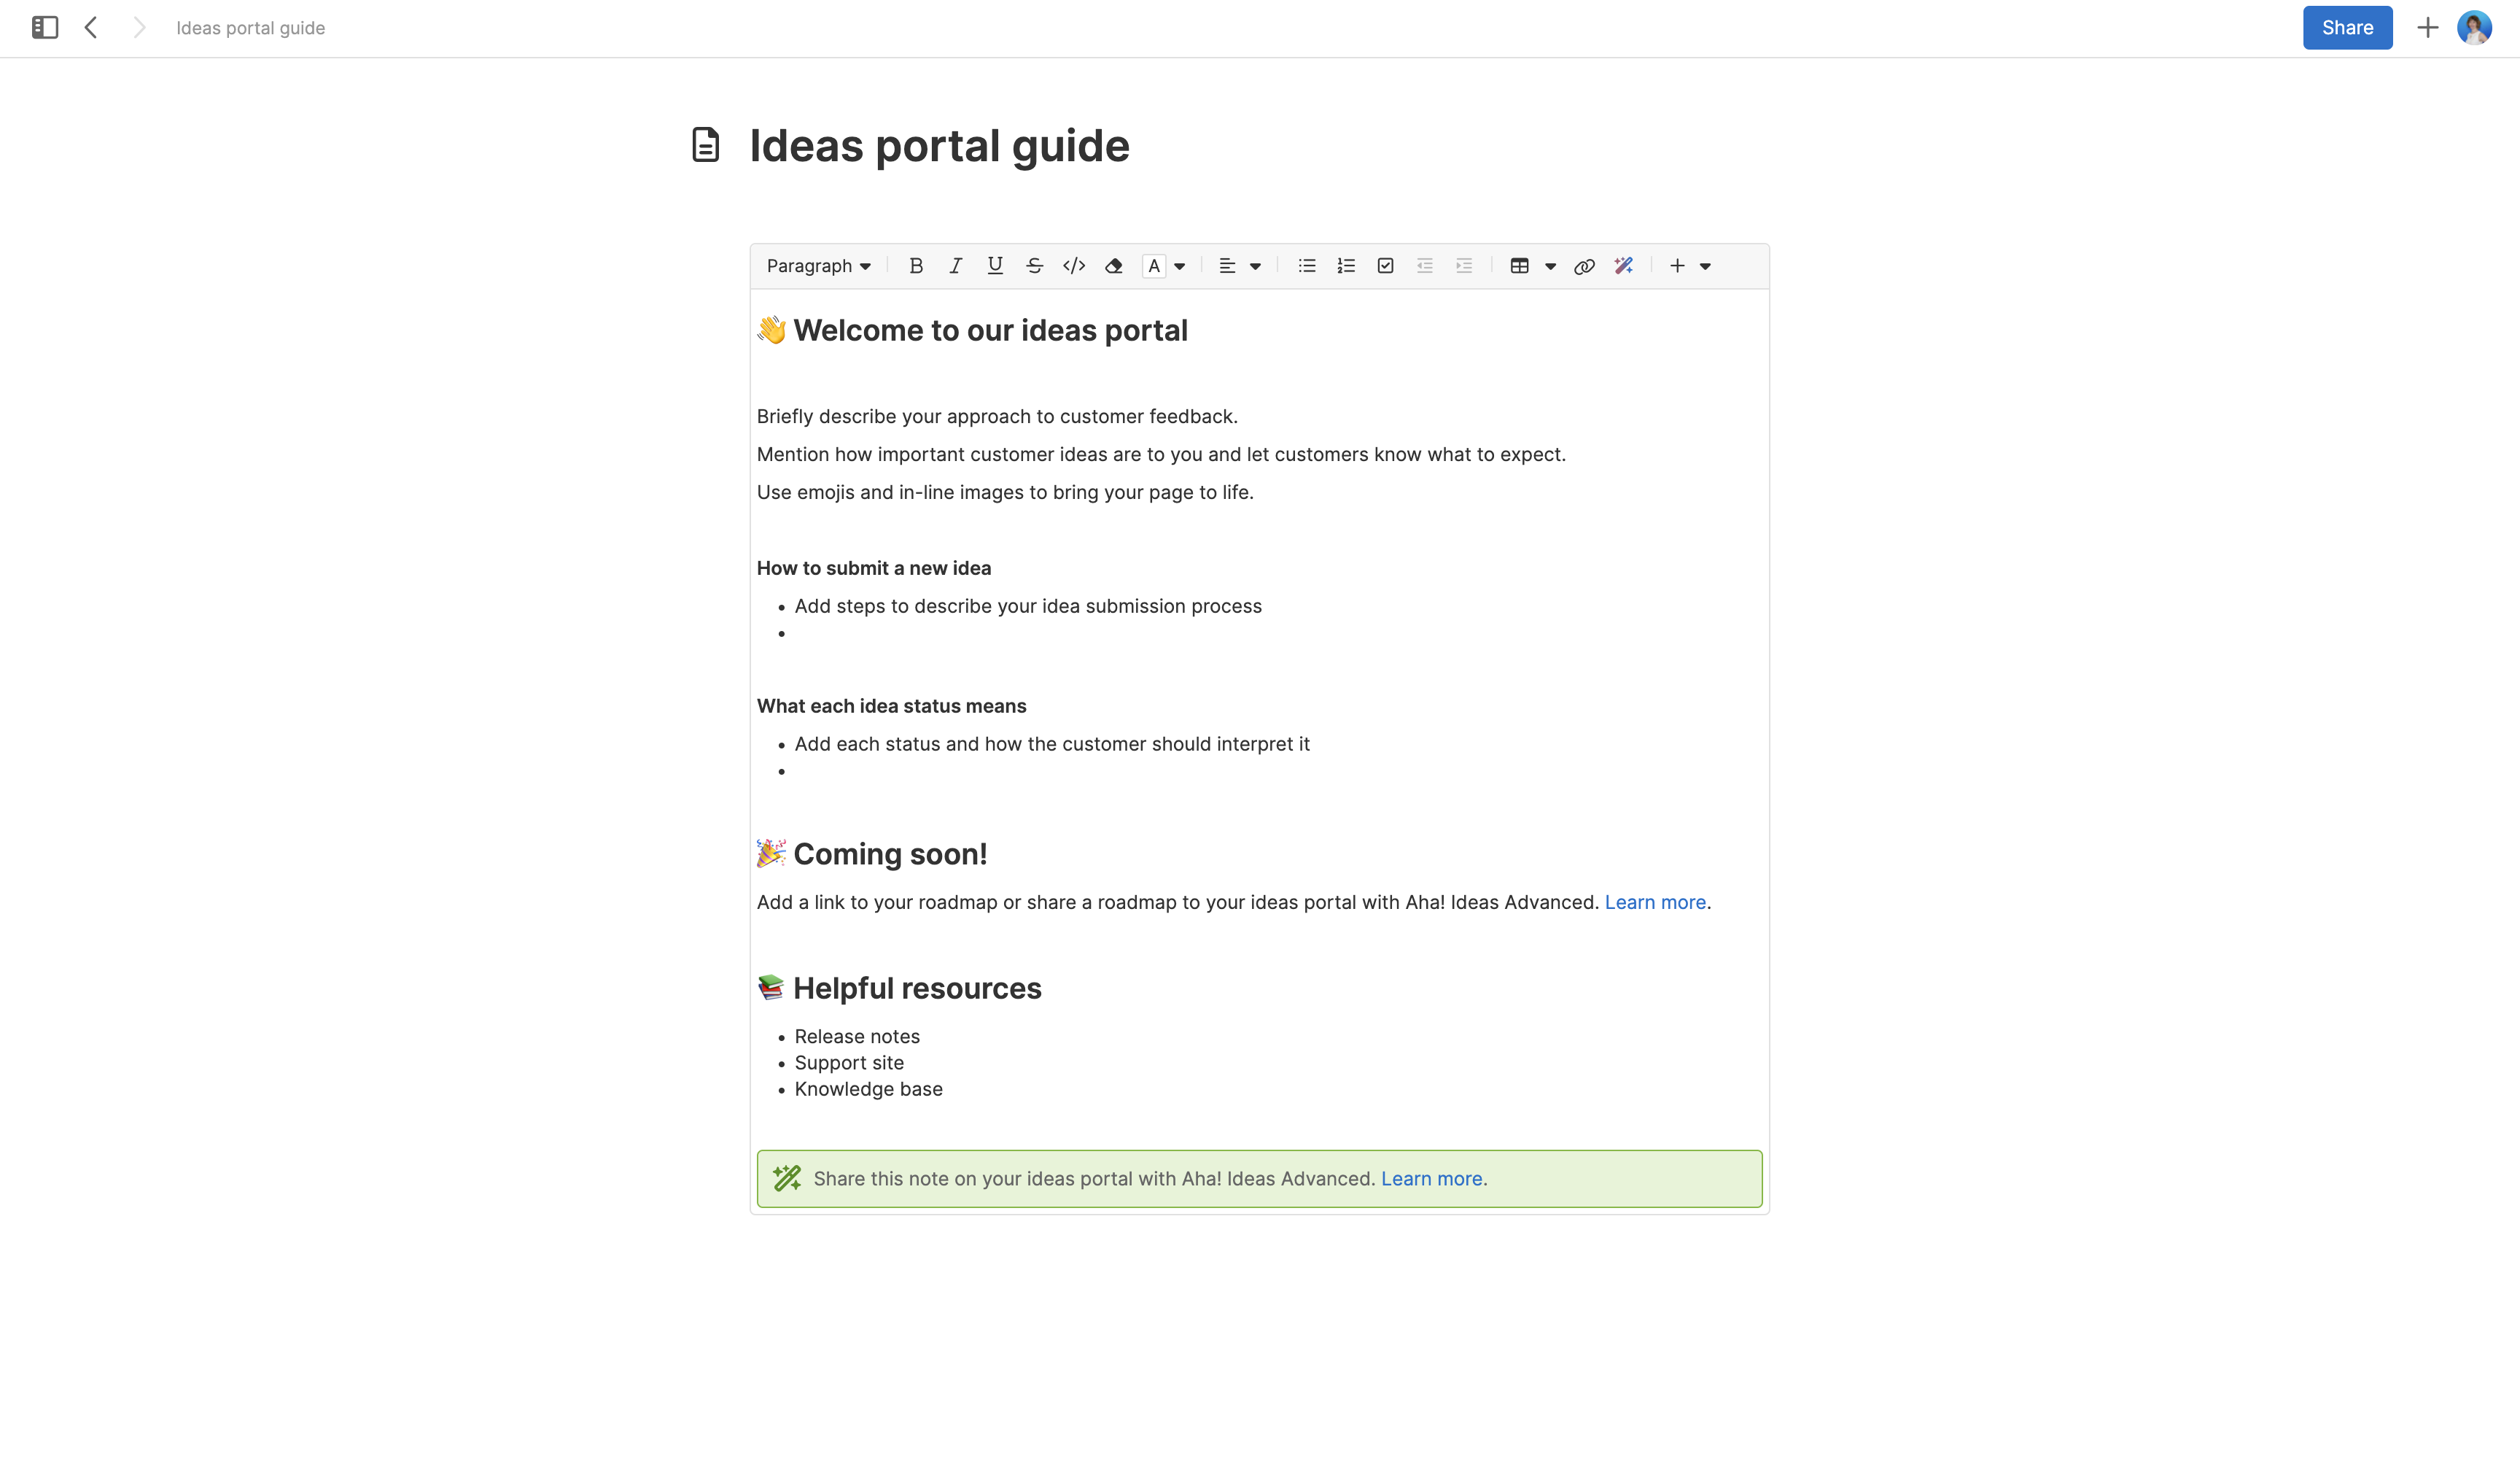Insert a table from the toolbar
This screenshot has height=1459, width=2520.
click(1519, 266)
